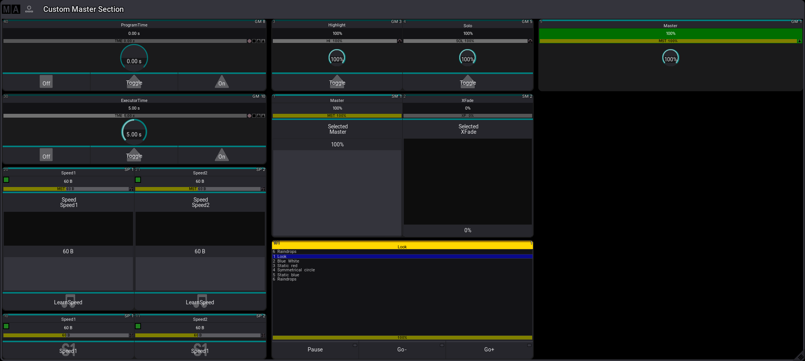Select the XFade XF 0% bar
Screen dimensions: 805x361
point(468,116)
